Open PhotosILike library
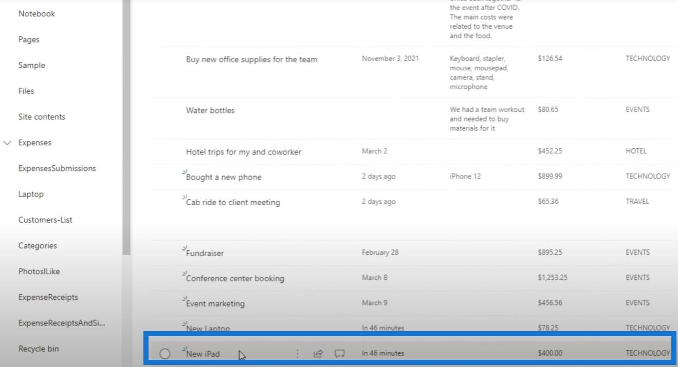This screenshot has width=678, height=367. (39, 271)
